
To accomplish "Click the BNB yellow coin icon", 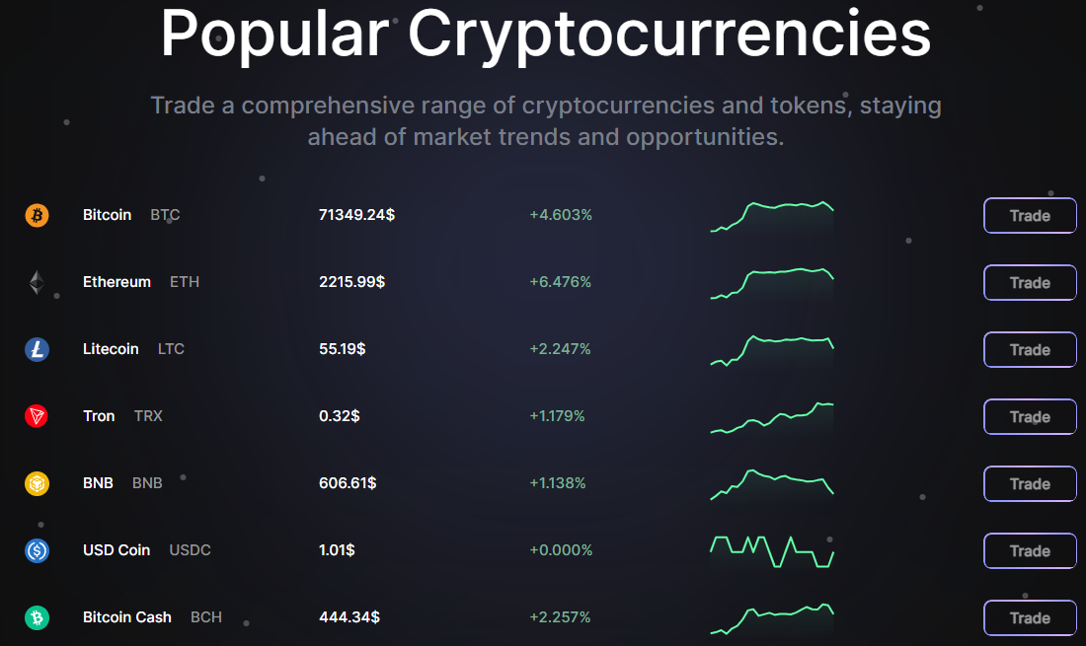I will point(37,483).
